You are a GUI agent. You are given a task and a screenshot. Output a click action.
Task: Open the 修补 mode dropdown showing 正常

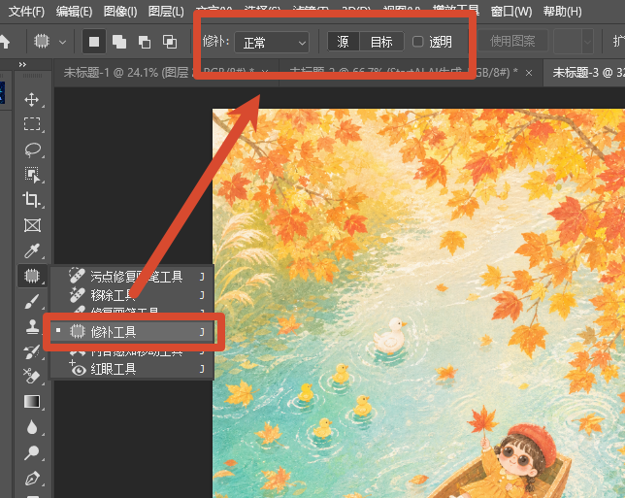click(272, 43)
